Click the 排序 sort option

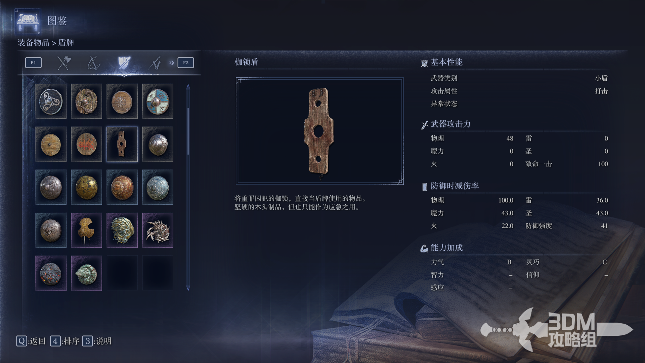click(65, 341)
